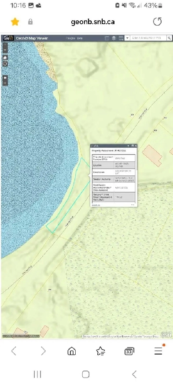The height and width of the screenshot is (386, 173).
Task: Tap the padlock site security icon
Action: click(30, 22)
